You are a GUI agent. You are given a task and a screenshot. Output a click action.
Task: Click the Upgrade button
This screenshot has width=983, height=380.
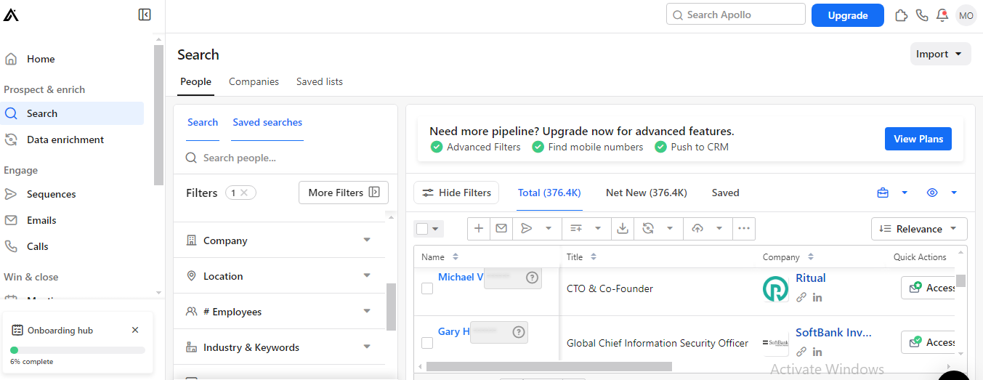[848, 15]
